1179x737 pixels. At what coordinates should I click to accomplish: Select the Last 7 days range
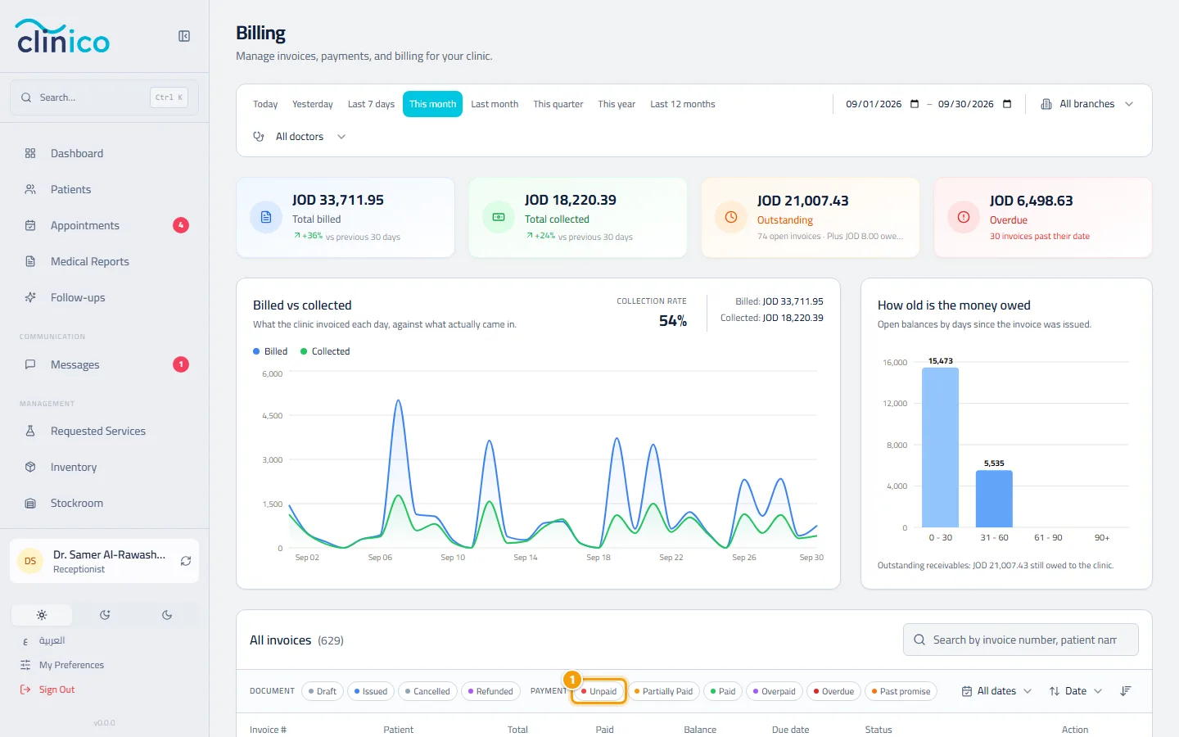click(371, 104)
